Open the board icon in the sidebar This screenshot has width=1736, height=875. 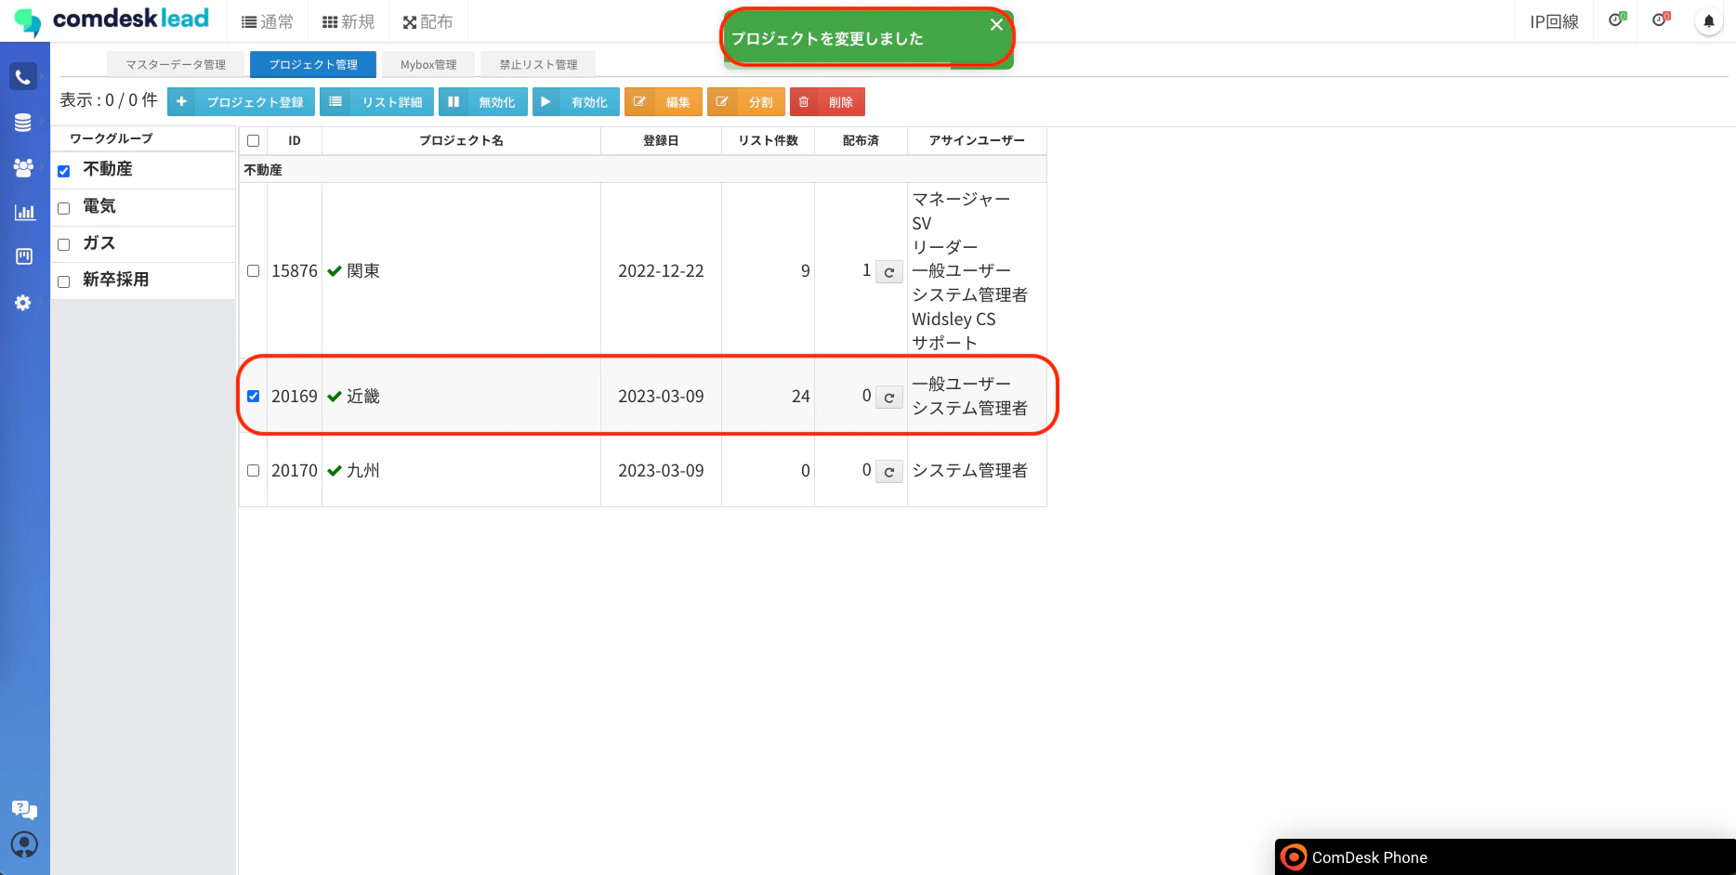pyautogui.click(x=24, y=256)
